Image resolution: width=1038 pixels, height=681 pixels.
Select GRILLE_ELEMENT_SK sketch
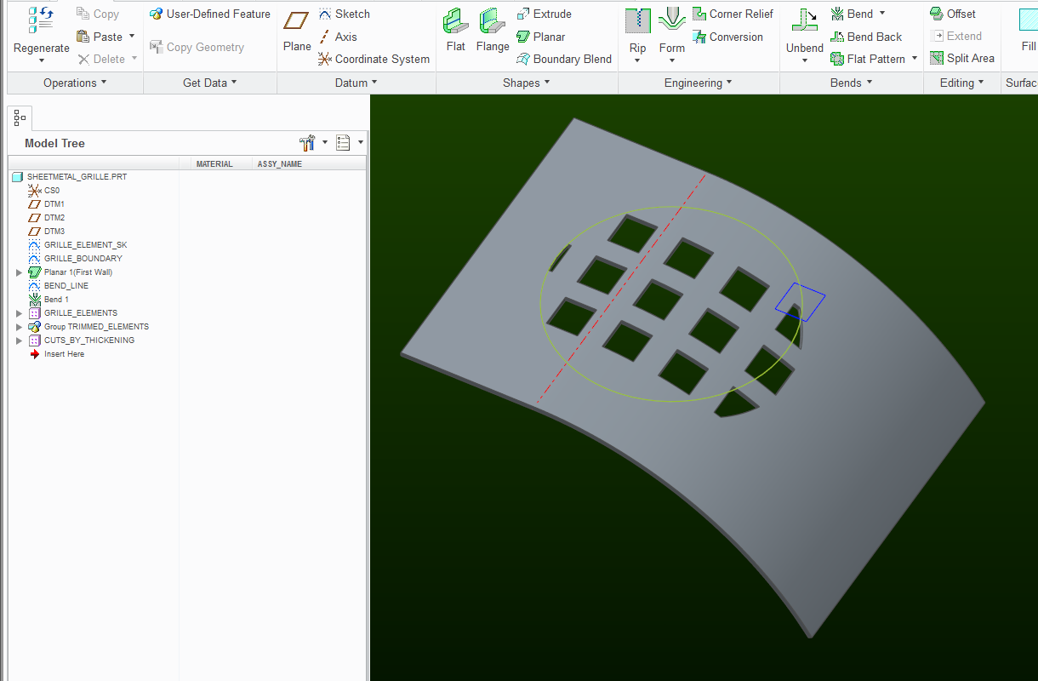point(77,245)
